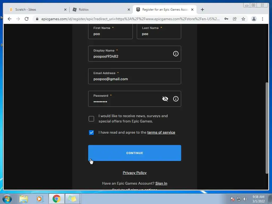Minimize the Chrome window

click(x=247, y=5)
